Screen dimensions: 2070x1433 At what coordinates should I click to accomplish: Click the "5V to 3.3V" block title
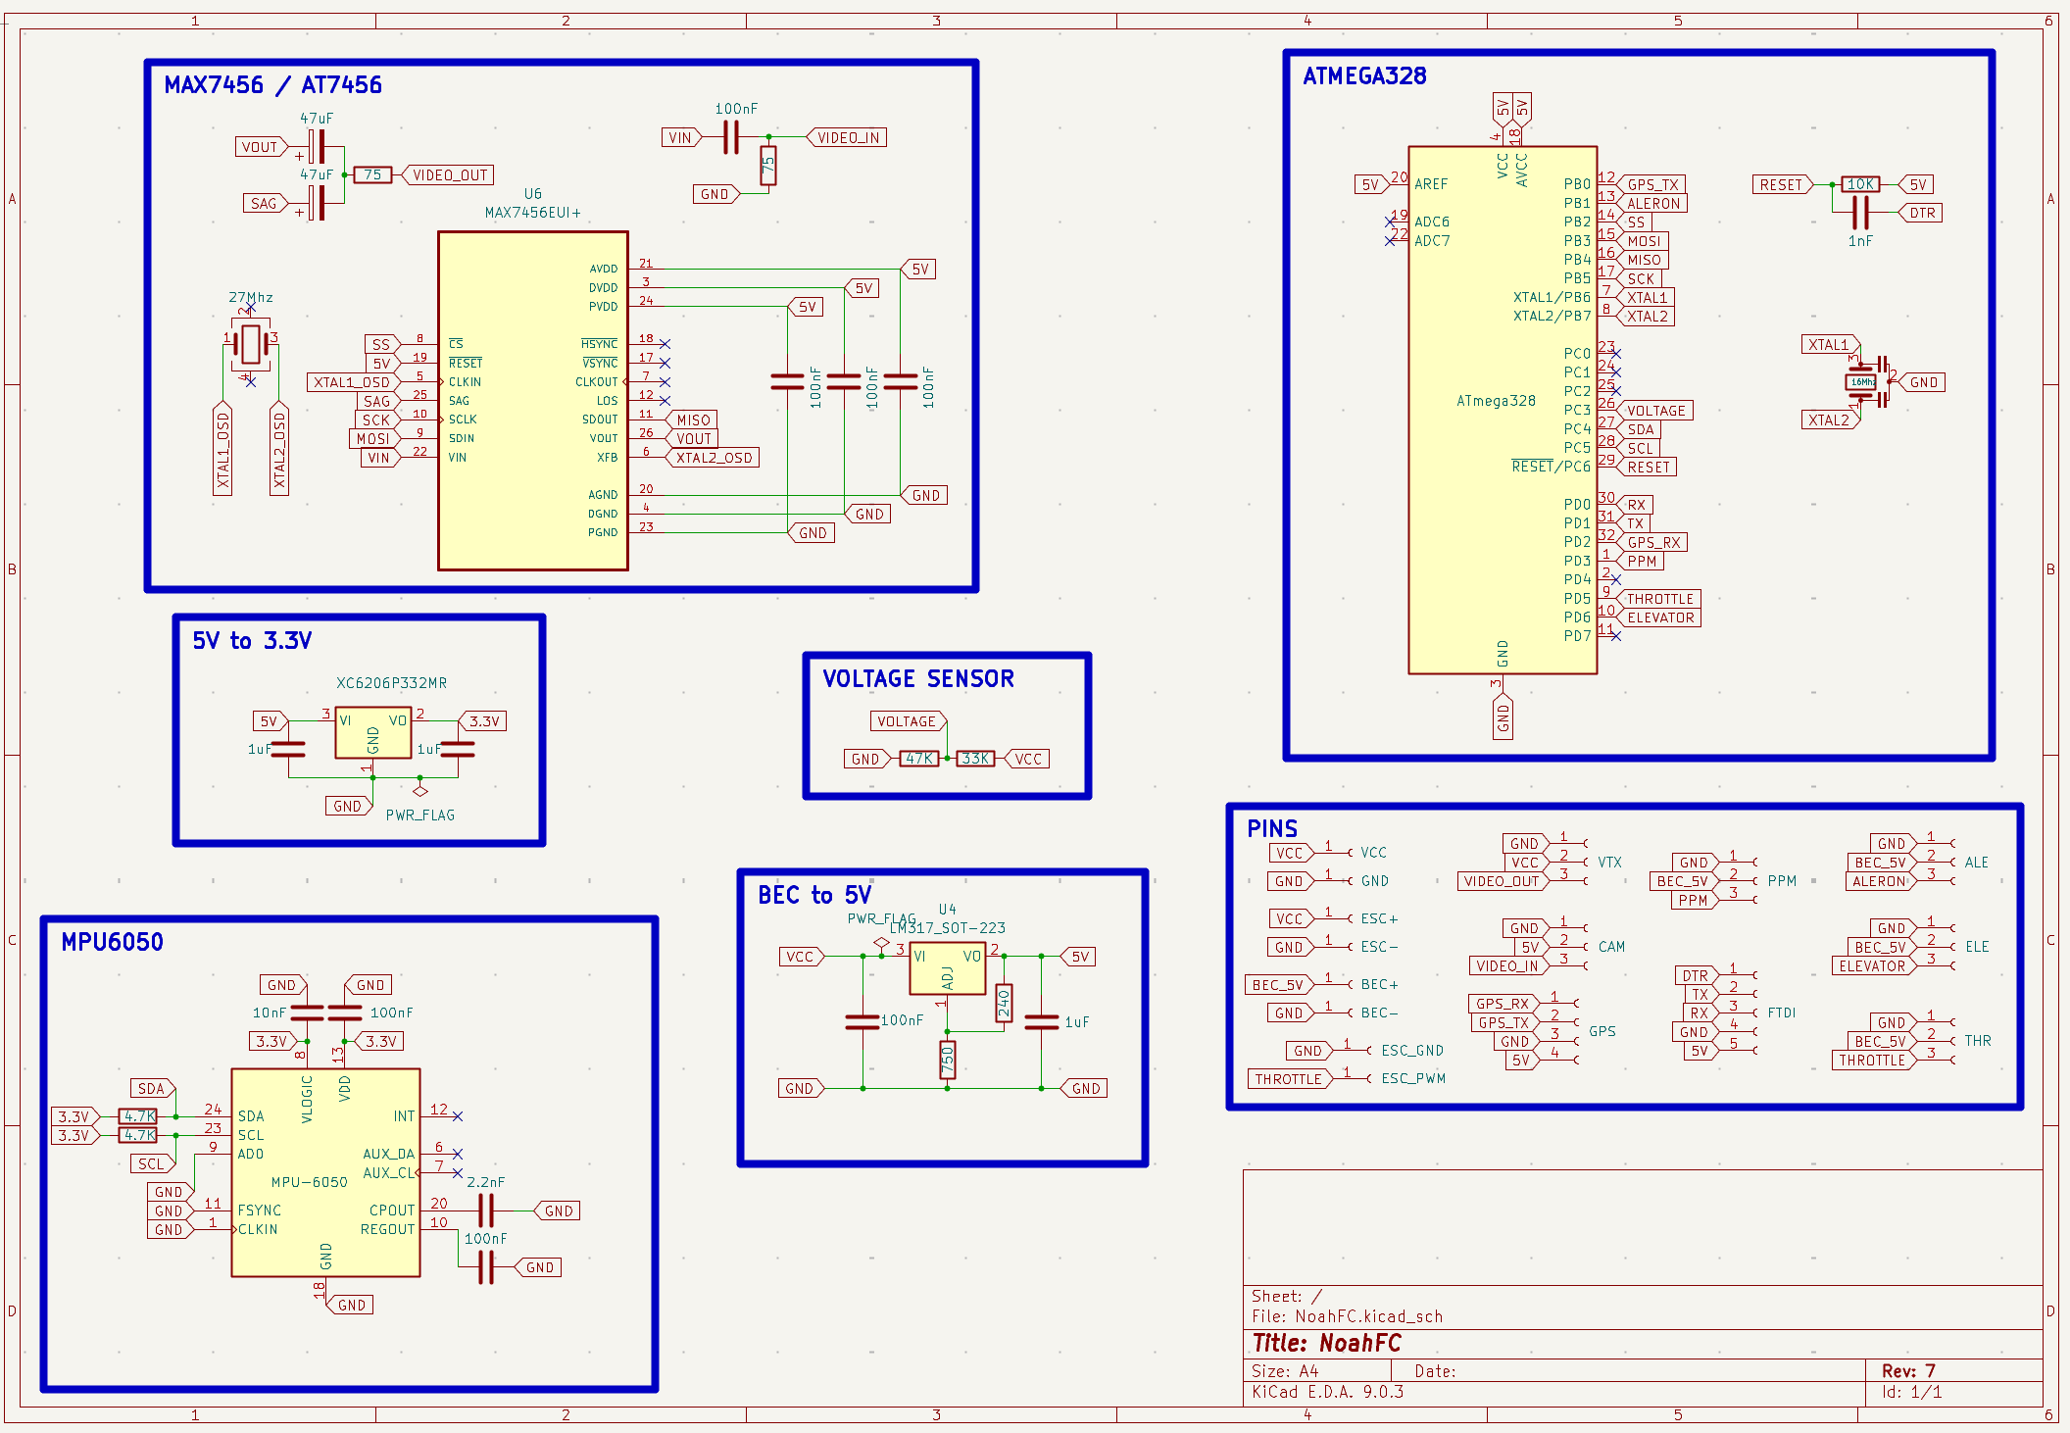tap(252, 641)
